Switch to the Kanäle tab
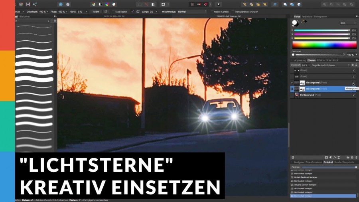Image resolution: width=359 pixels, height=202 pixels. pos(338,162)
